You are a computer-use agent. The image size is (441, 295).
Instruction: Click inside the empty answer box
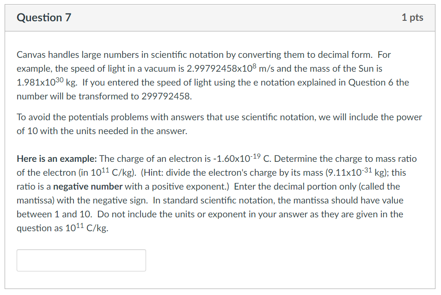[81, 260]
